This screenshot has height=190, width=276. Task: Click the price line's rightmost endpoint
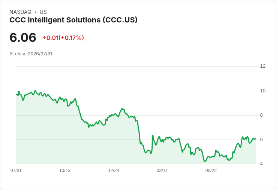click(256, 139)
